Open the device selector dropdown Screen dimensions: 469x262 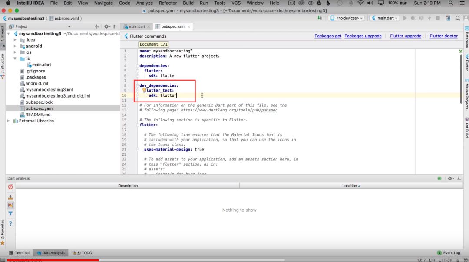point(347,18)
